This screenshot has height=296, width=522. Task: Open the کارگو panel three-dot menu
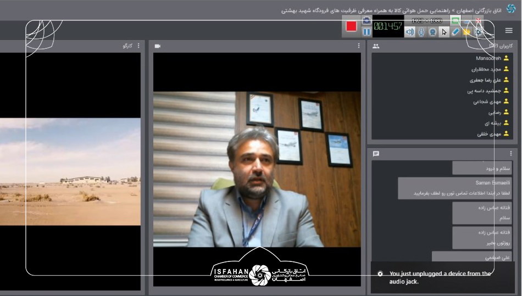click(138, 46)
